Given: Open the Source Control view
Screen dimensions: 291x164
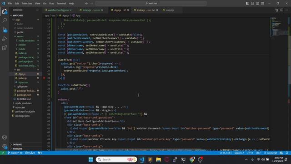Looking at the screenshot, I should 5,30.
